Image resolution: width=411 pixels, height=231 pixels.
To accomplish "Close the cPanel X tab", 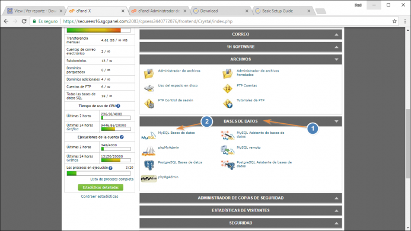I will (123, 11).
